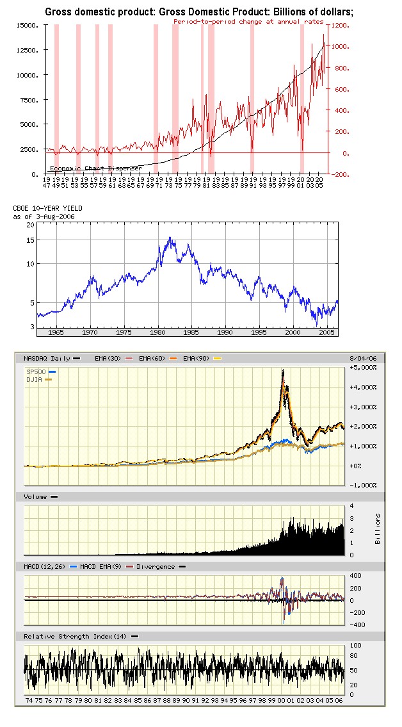Click the '74' year label under RSI
This screenshot has width=402, height=727.
coord(29,701)
